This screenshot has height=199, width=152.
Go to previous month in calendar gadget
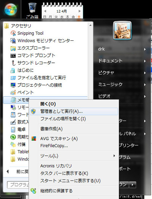click(x=45, y=11)
